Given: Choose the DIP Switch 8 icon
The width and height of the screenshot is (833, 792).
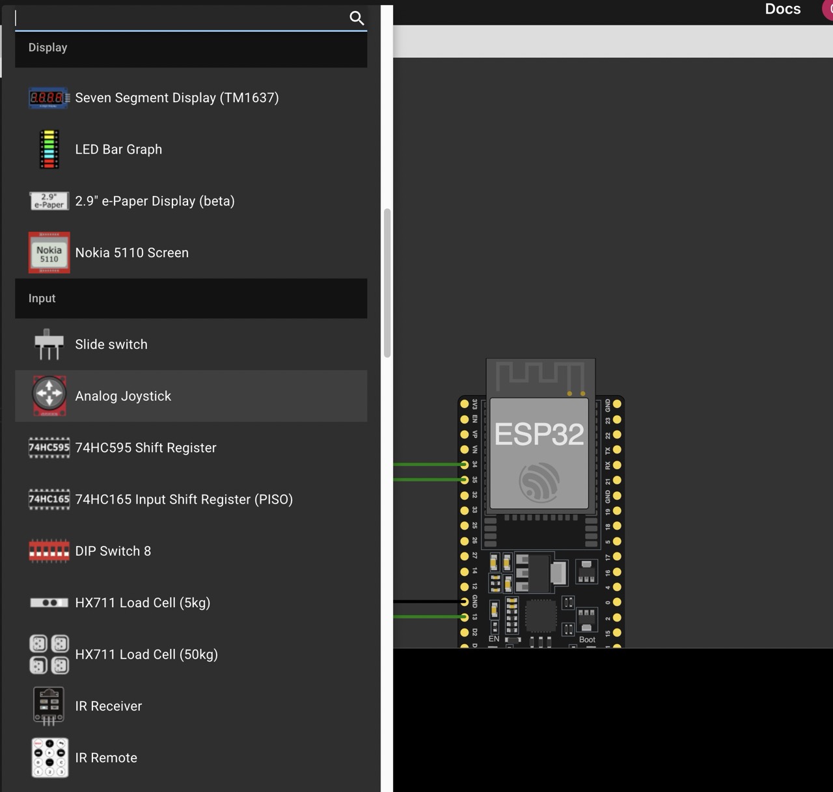Looking at the screenshot, I should click(x=49, y=551).
